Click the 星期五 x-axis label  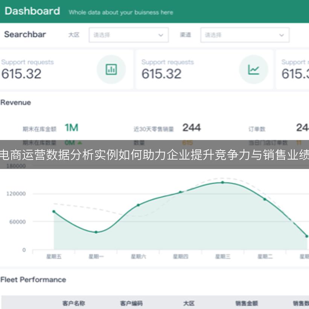pyautogui.click(x=54, y=256)
